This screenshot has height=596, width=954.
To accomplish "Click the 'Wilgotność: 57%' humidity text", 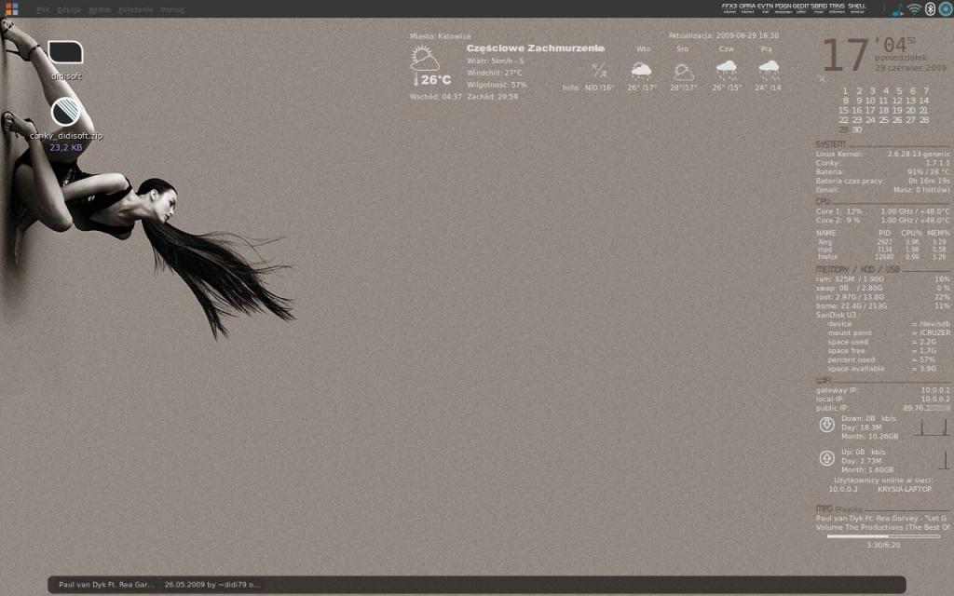I will 497,85.
